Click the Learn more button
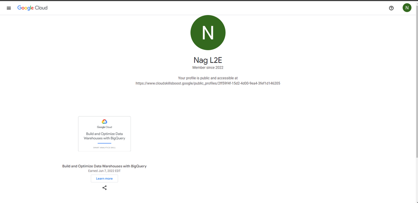This screenshot has height=203, width=418. 104,178
